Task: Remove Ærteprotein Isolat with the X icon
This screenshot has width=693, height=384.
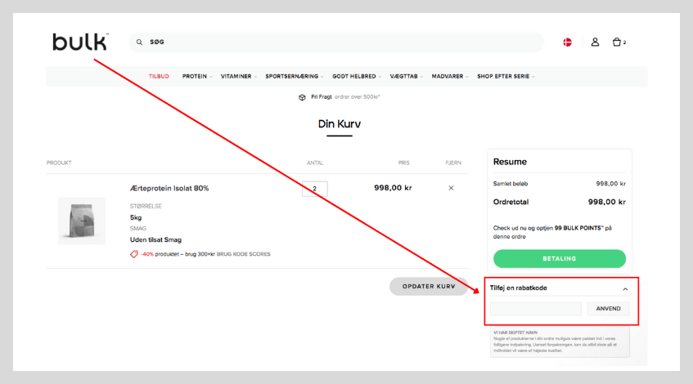Action: 451,188
